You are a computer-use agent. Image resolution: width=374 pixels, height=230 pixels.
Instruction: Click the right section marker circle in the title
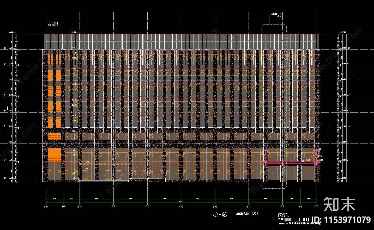225,214
